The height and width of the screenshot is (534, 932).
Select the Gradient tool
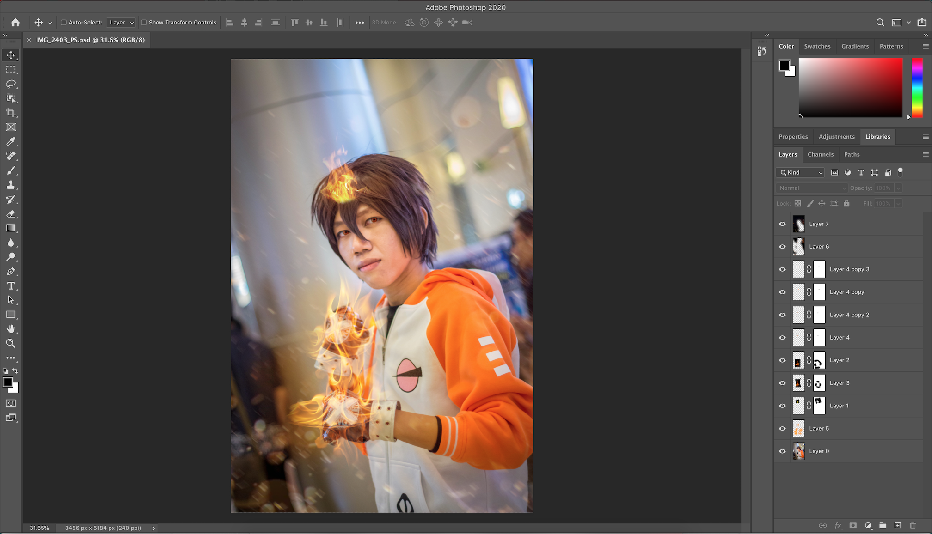click(x=11, y=228)
